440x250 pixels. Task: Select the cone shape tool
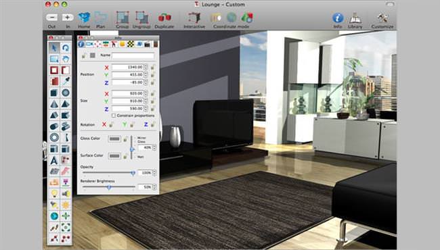click(54, 104)
